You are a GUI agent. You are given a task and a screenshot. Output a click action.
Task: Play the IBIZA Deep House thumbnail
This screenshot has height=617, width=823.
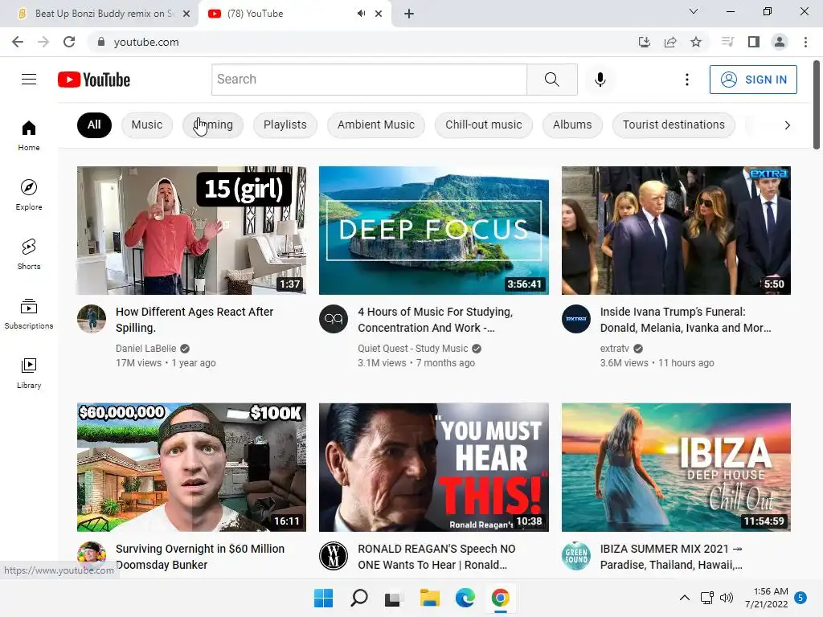coord(676,467)
